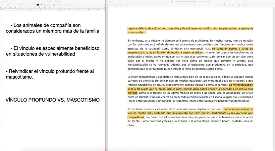Align text left in TextEdit
The image size is (275, 151).
(53, 5)
